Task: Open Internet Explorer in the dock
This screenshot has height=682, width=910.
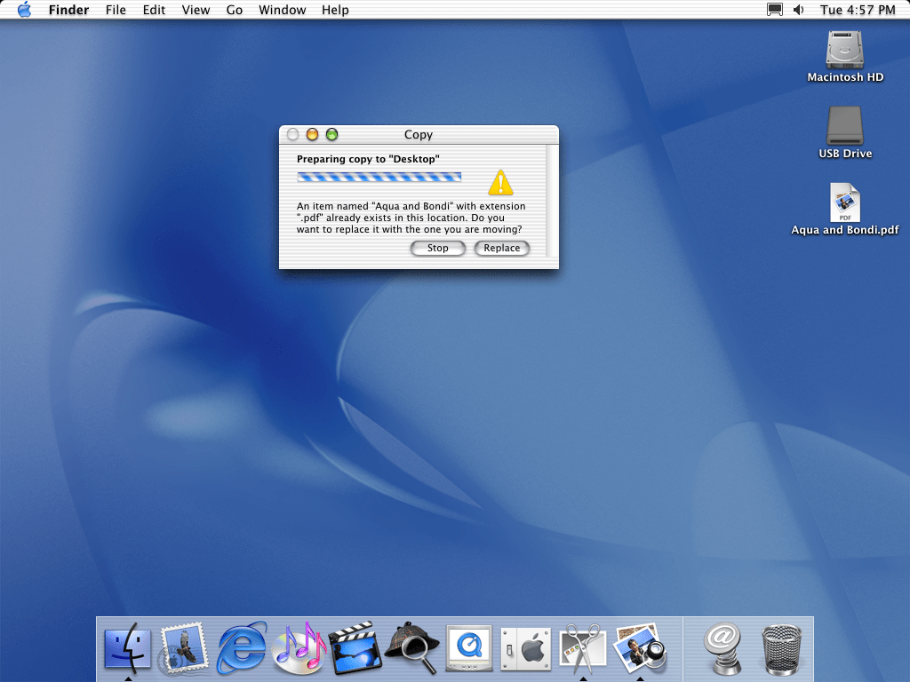Action: tap(242, 648)
